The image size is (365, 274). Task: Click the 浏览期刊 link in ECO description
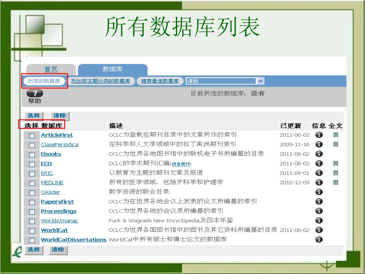point(181,164)
